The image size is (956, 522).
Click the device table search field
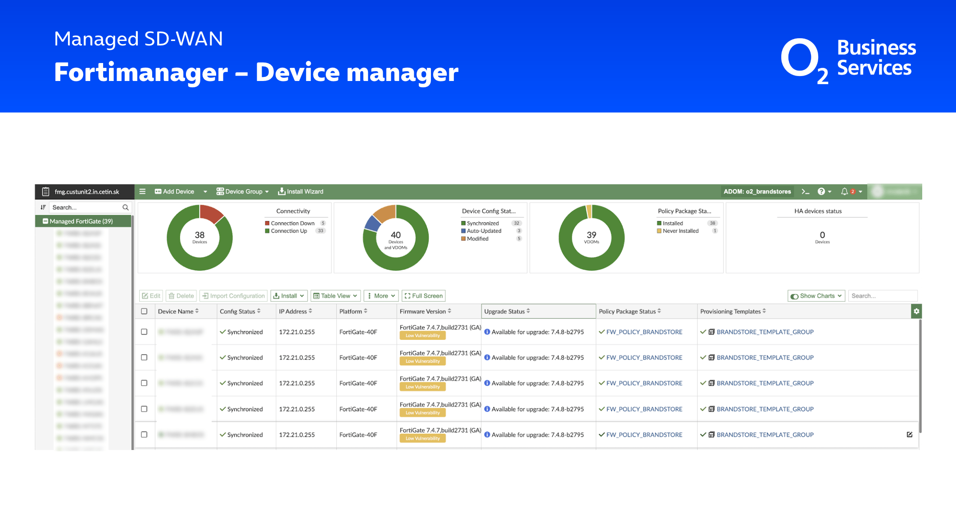882,296
